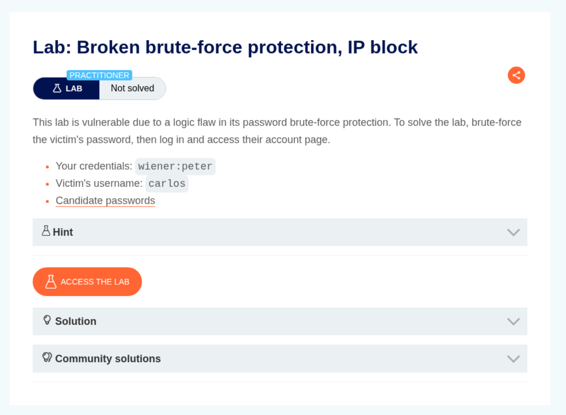Click the orange share icon
Screen dimensions: 566x415
point(516,75)
